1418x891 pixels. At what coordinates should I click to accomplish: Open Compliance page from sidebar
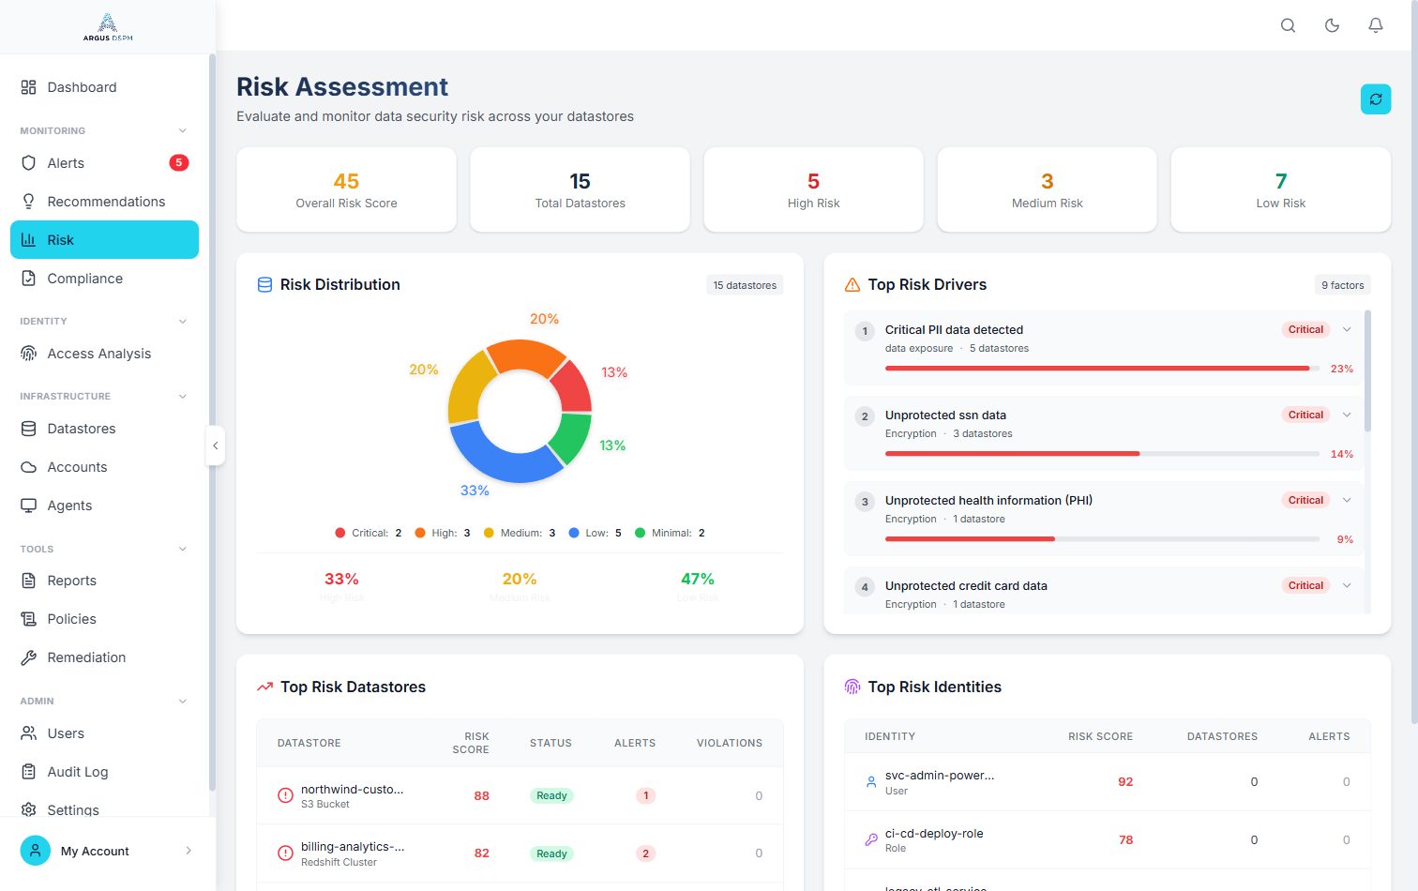(x=104, y=279)
